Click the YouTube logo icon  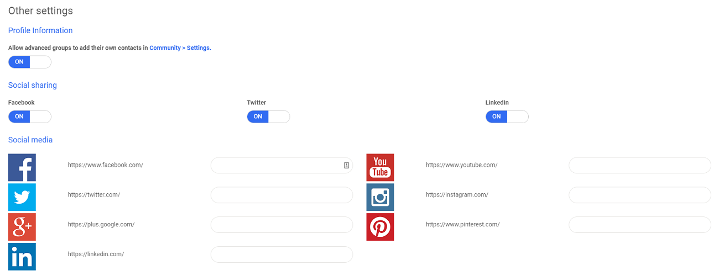coord(380,168)
